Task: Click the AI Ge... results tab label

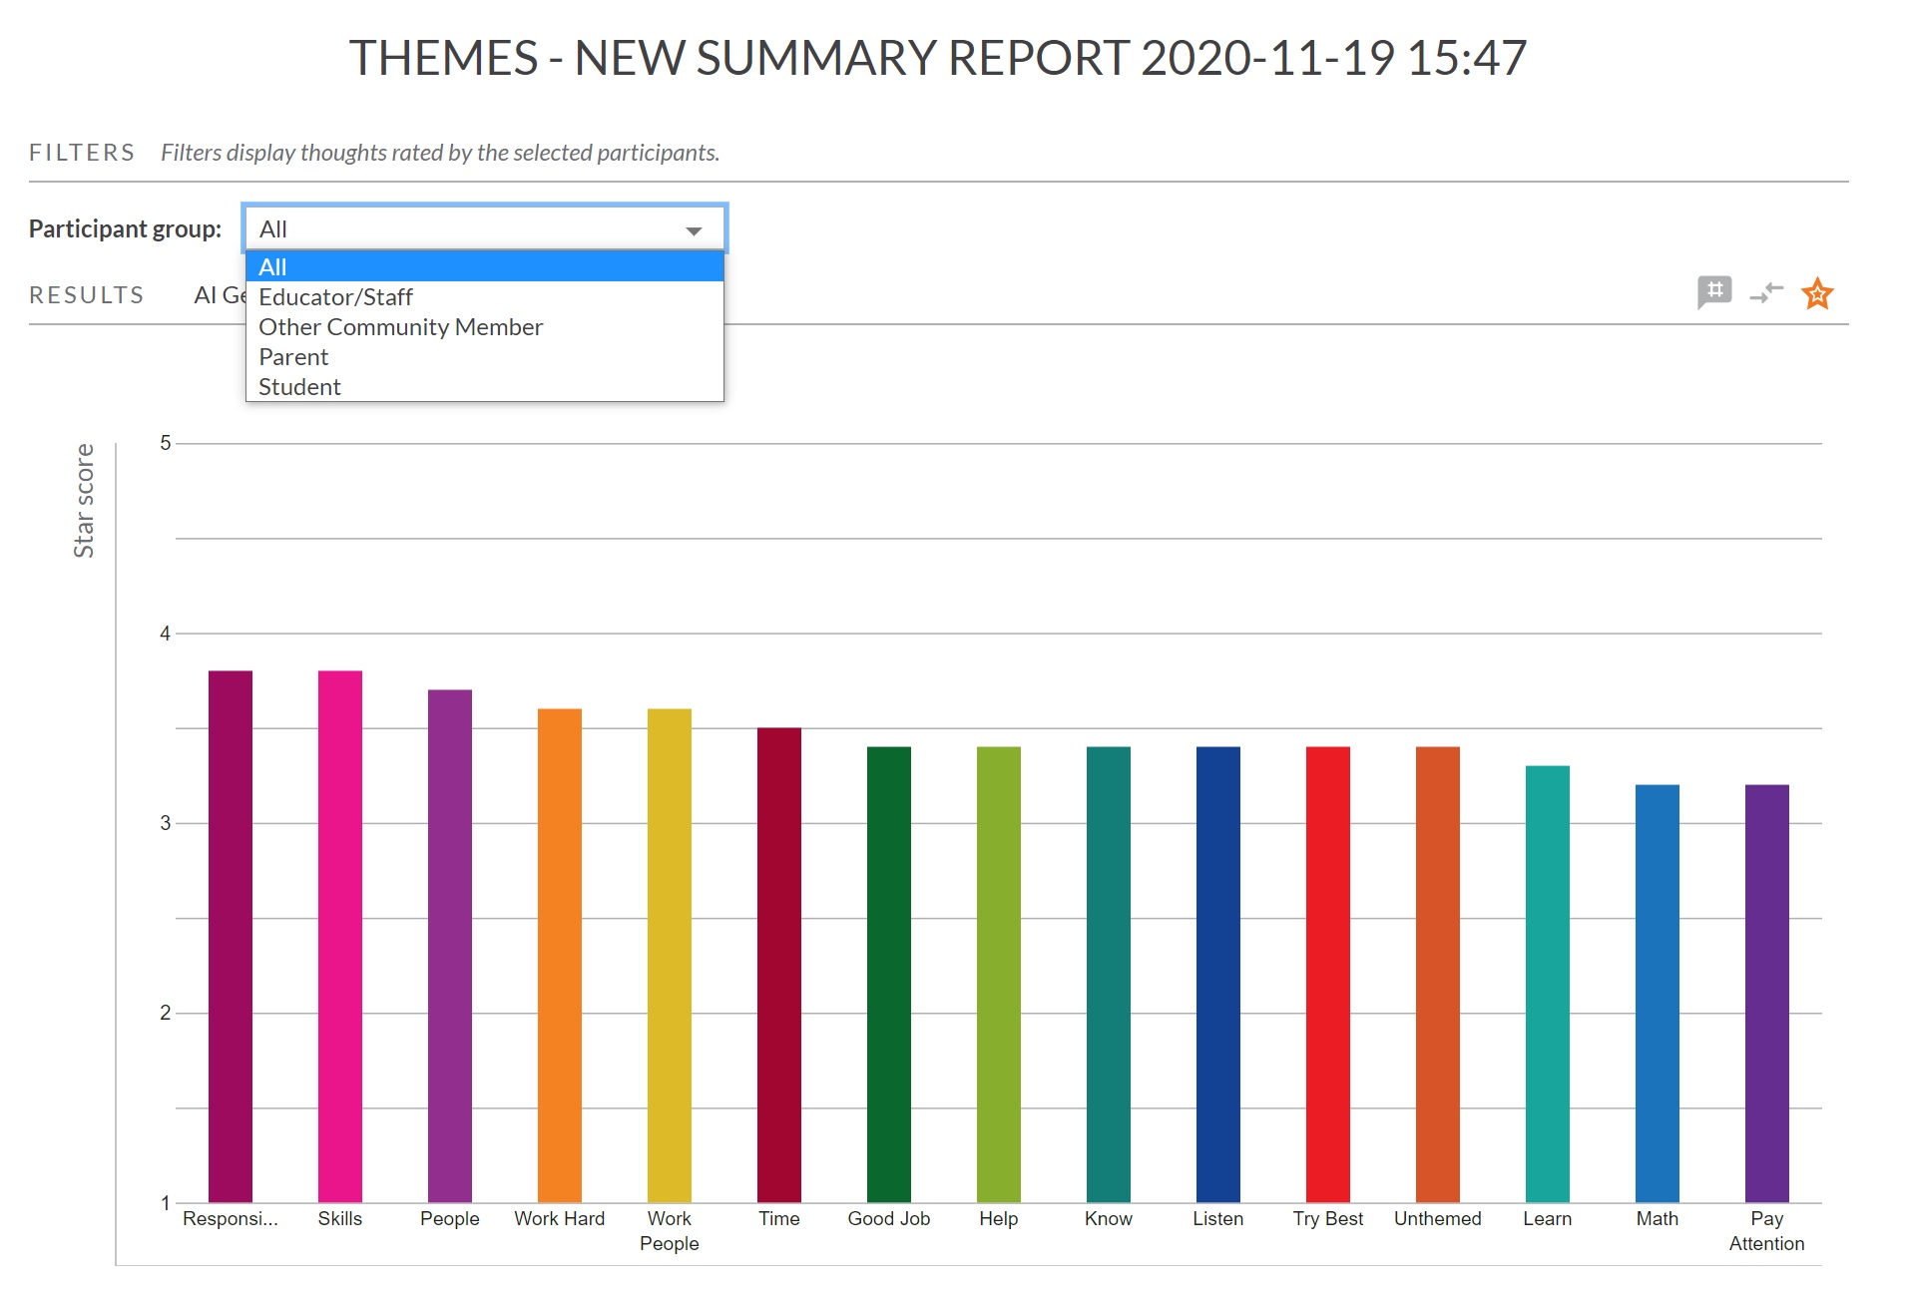Action: (x=220, y=295)
